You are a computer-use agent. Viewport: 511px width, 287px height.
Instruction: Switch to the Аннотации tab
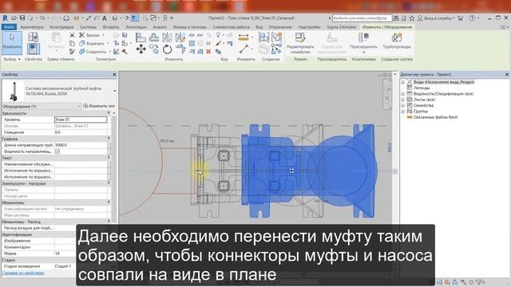click(x=137, y=27)
